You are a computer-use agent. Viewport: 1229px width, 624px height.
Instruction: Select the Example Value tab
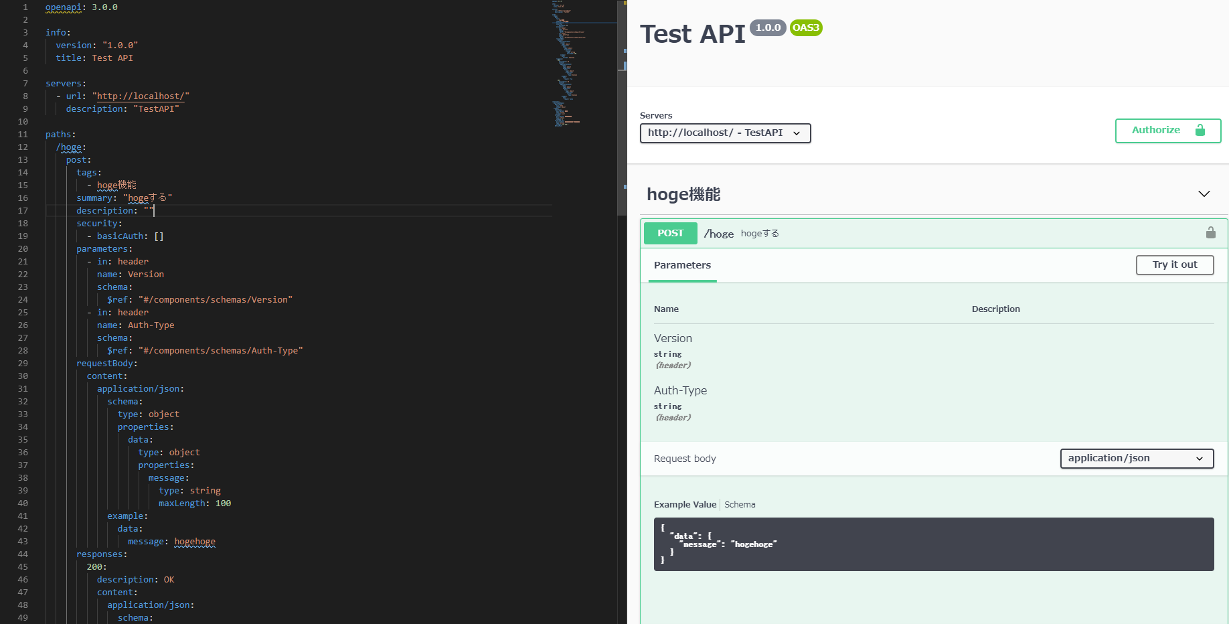pyautogui.click(x=685, y=505)
